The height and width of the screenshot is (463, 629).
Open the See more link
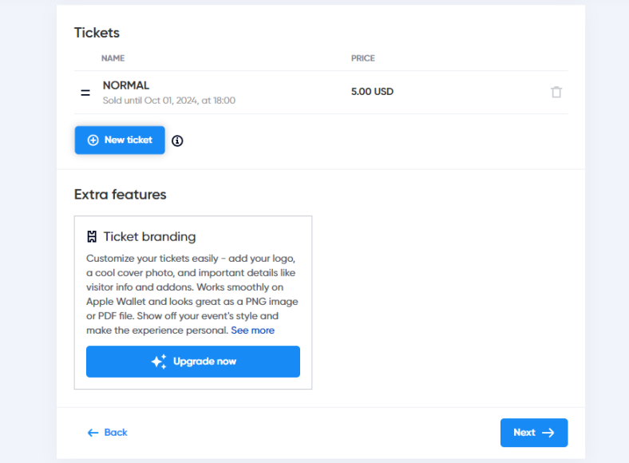click(x=253, y=330)
